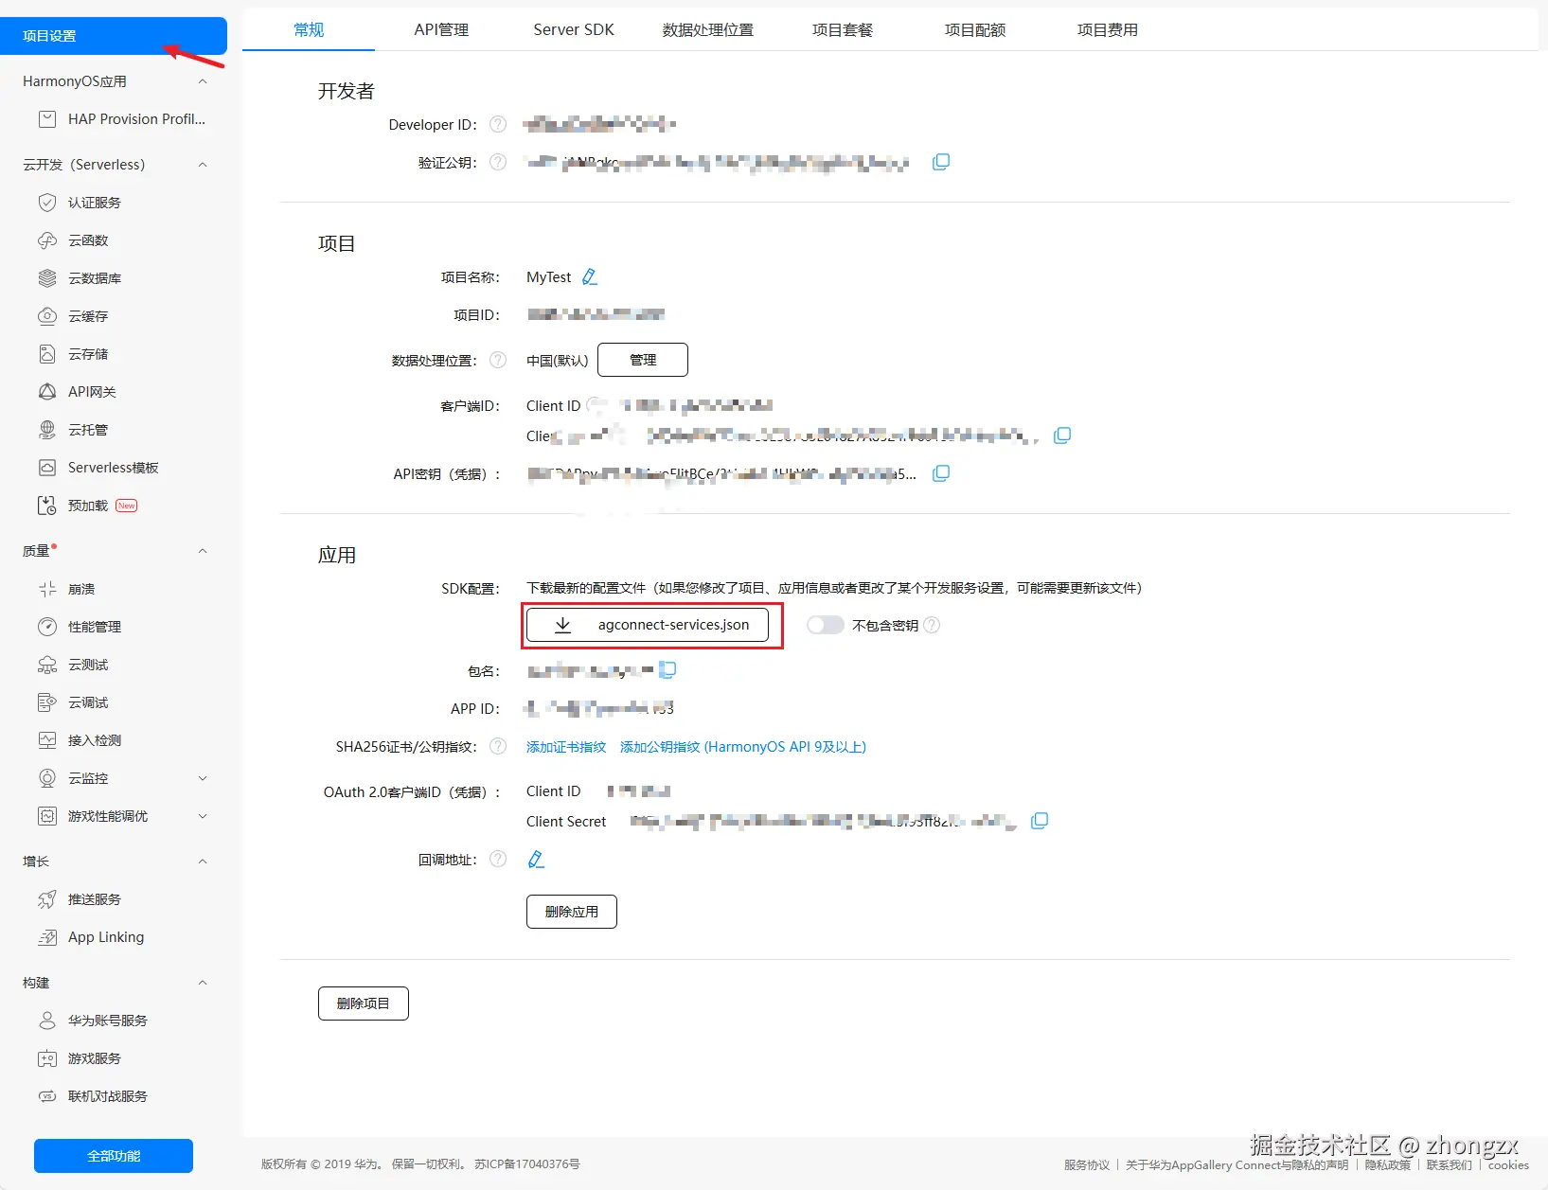The image size is (1548, 1190).
Task: Open the 联系我们 footer link
Action: 1450,1165
